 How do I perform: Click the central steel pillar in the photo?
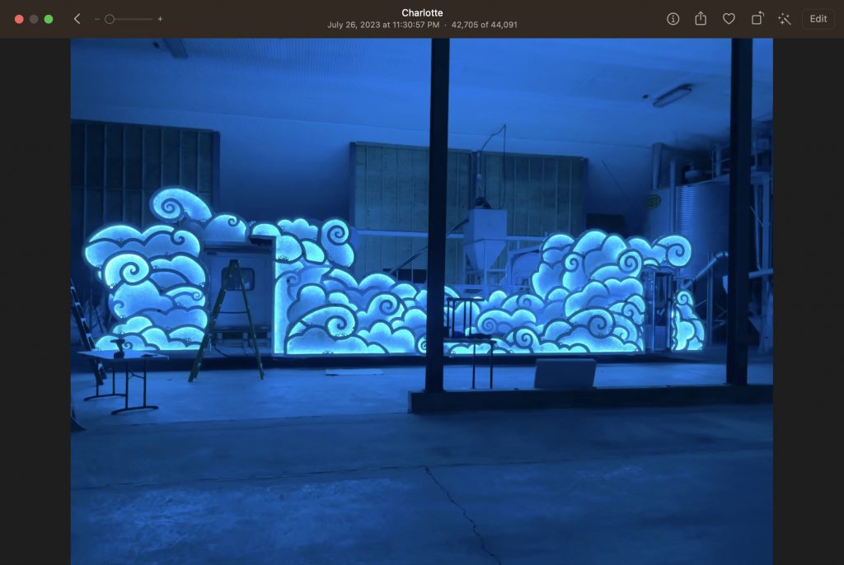coord(437,214)
